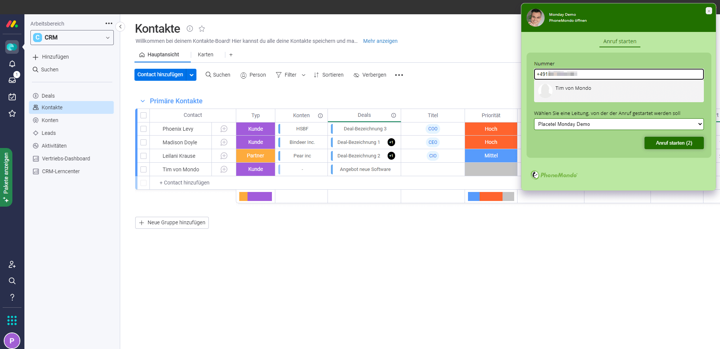Open the apps grid icon

pos(12,320)
